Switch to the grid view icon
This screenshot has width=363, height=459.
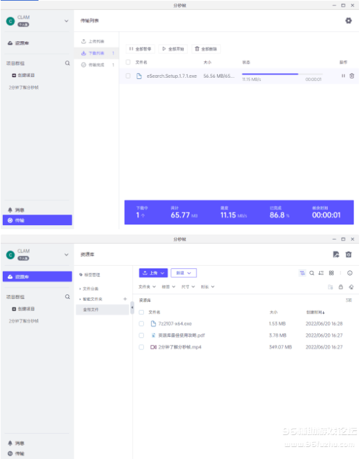[x=331, y=273]
